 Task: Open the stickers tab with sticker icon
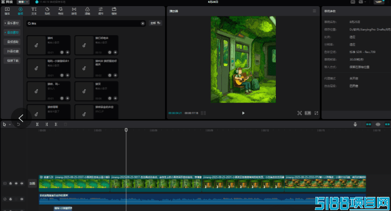coord(47,11)
